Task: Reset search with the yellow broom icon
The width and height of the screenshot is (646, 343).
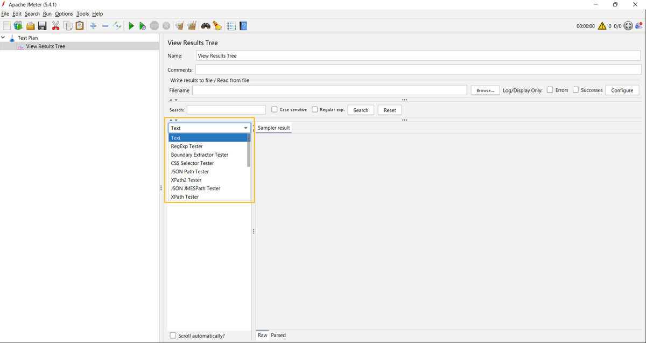Action: (x=217, y=25)
